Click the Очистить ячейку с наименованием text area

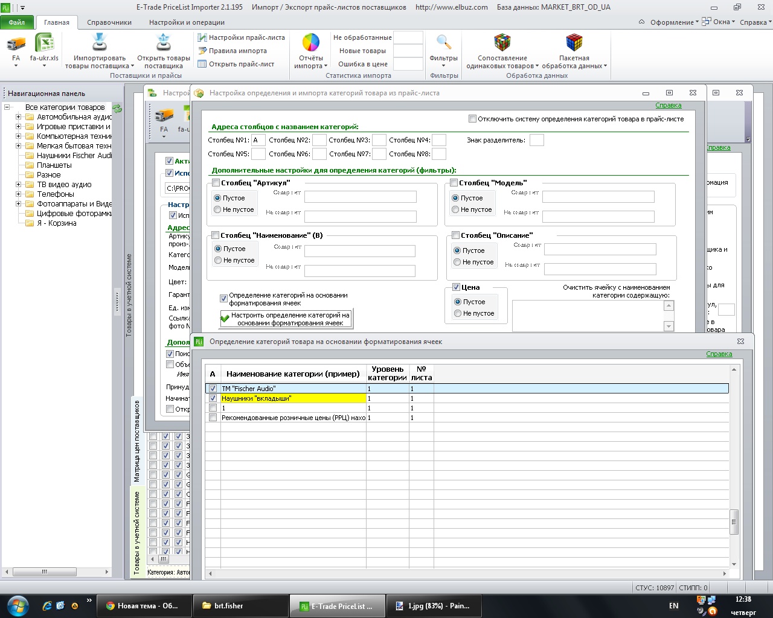pyautogui.click(x=588, y=316)
